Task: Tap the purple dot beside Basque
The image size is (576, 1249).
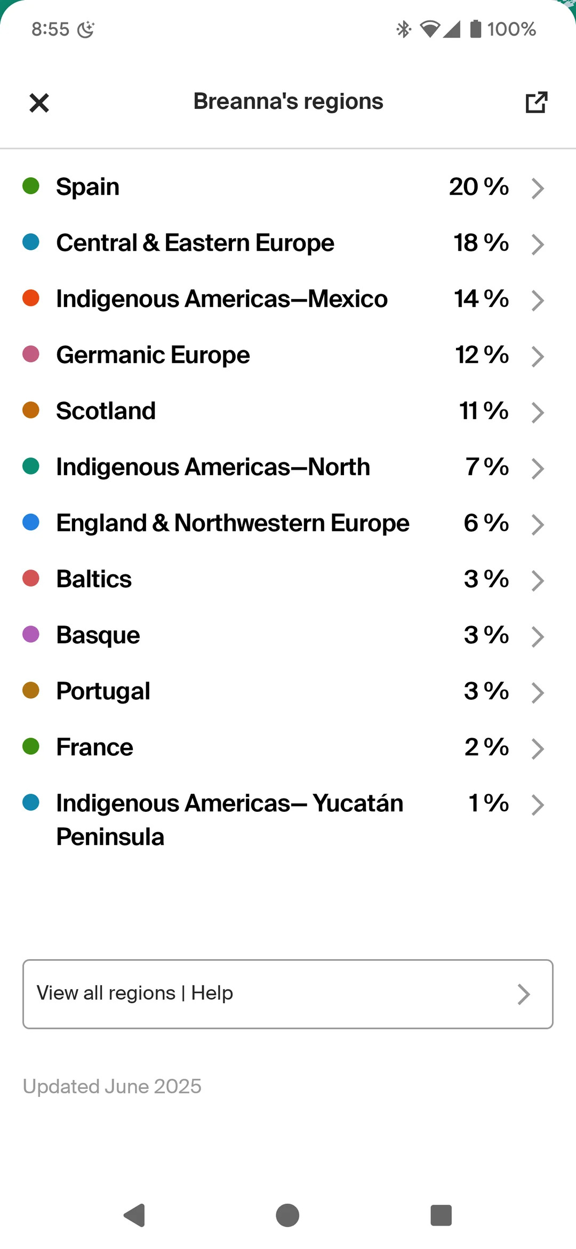Action: tap(31, 634)
